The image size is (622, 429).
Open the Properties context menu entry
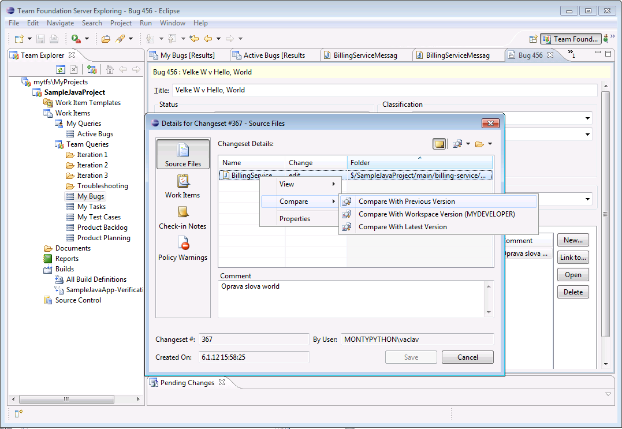click(295, 219)
